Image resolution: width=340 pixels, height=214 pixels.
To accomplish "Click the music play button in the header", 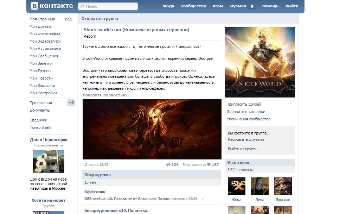I will 252,6.
